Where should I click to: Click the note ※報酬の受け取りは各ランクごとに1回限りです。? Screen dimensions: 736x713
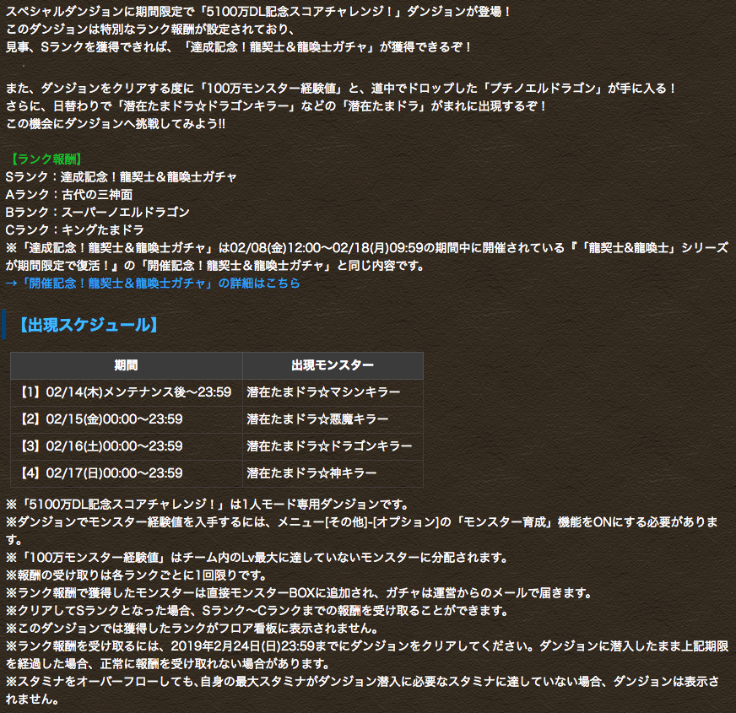pos(136,575)
